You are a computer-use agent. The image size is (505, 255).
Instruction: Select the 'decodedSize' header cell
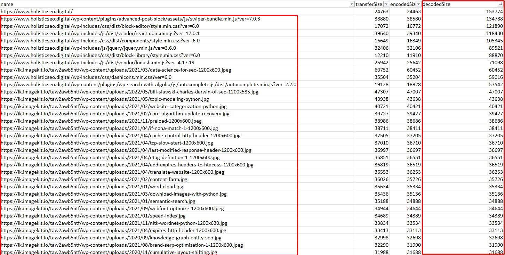coord(463,4)
